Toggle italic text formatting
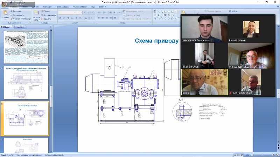280x157 pixels. [64, 18]
